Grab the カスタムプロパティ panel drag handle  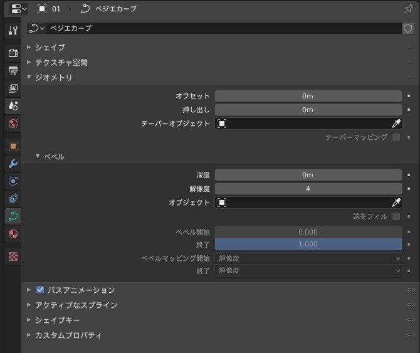click(411, 335)
